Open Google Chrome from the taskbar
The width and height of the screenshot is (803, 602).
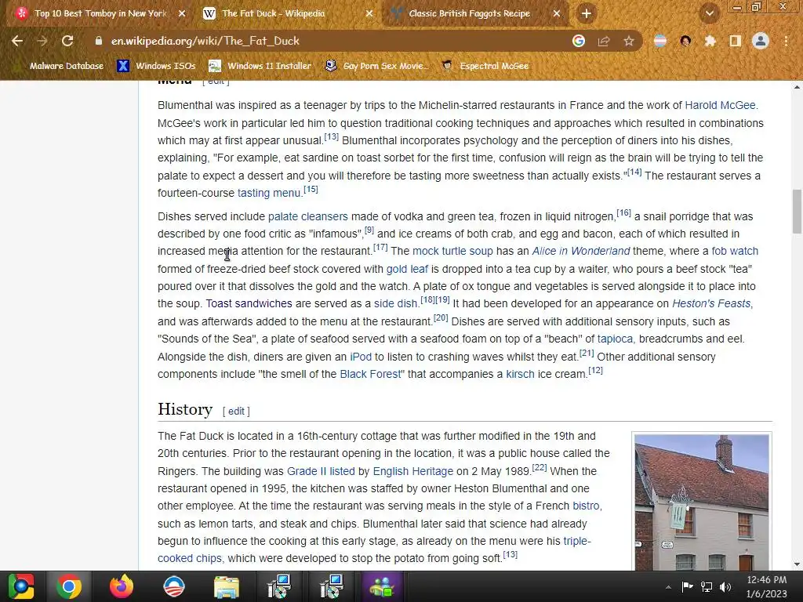click(69, 586)
